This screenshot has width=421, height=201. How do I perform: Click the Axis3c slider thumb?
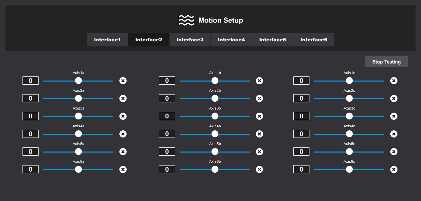point(349,116)
